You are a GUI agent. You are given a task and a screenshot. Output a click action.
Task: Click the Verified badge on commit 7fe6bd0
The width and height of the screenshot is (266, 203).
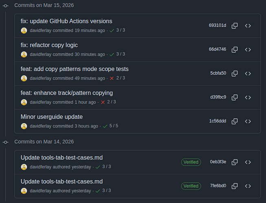tap(191, 186)
